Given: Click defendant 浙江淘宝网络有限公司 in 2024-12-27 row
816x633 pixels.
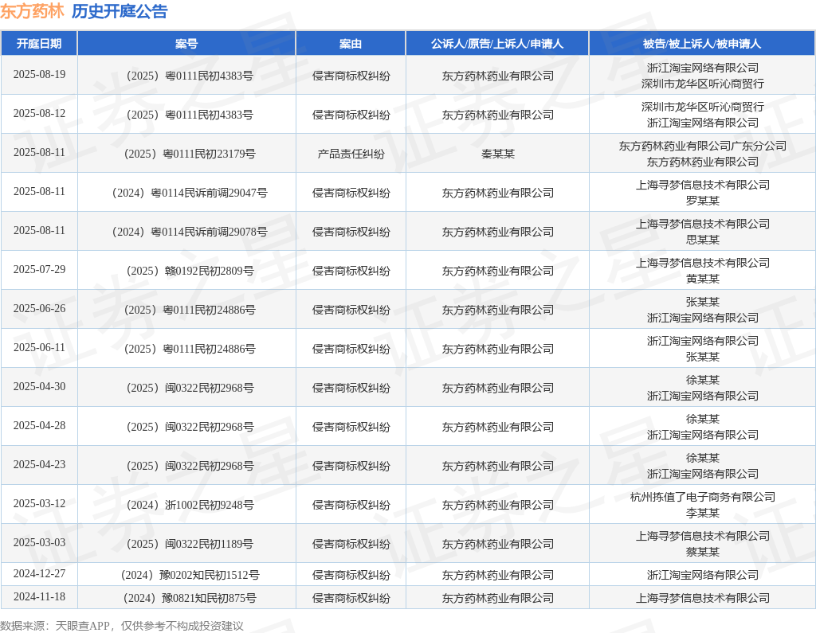Looking at the screenshot, I should click(x=703, y=575).
